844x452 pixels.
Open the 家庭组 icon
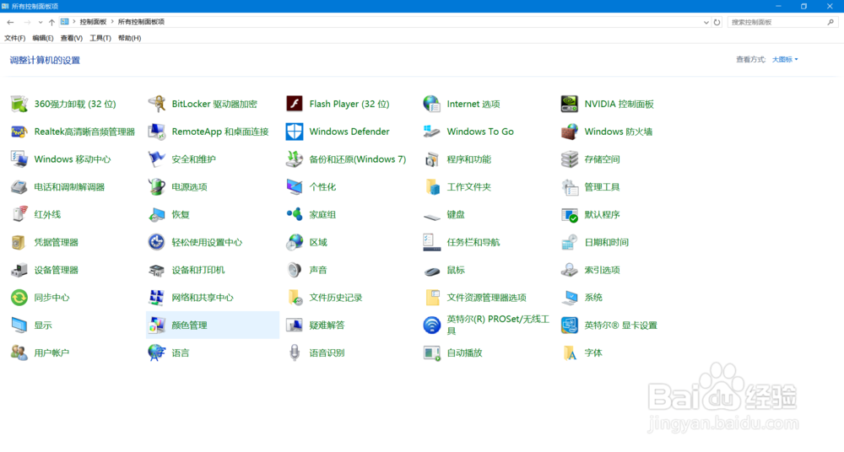(295, 214)
